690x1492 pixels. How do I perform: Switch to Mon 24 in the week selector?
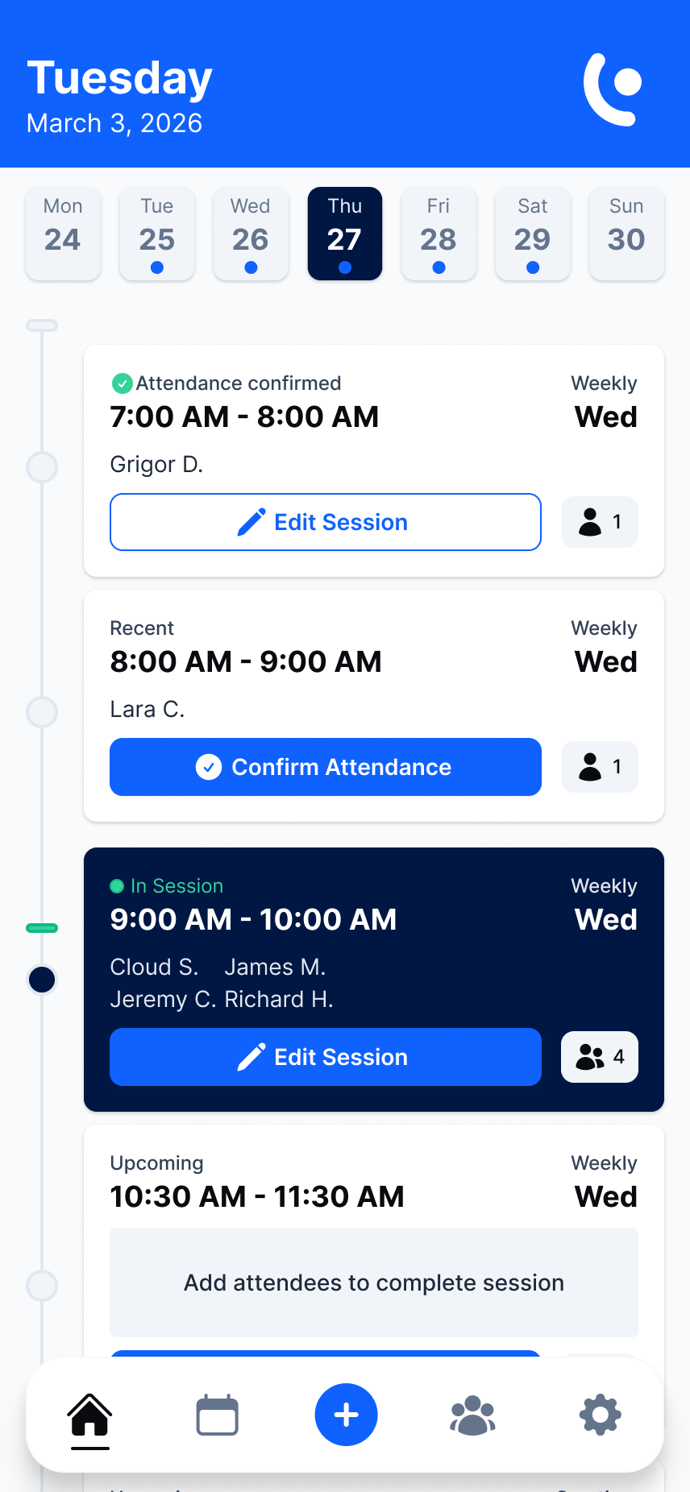pos(63,234)
